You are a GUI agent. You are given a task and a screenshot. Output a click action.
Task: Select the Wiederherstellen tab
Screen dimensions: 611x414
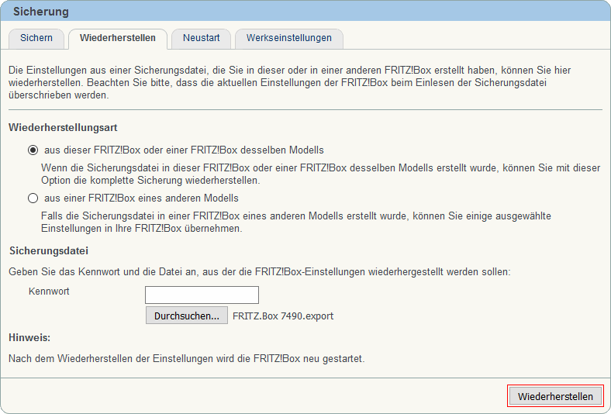118,38
